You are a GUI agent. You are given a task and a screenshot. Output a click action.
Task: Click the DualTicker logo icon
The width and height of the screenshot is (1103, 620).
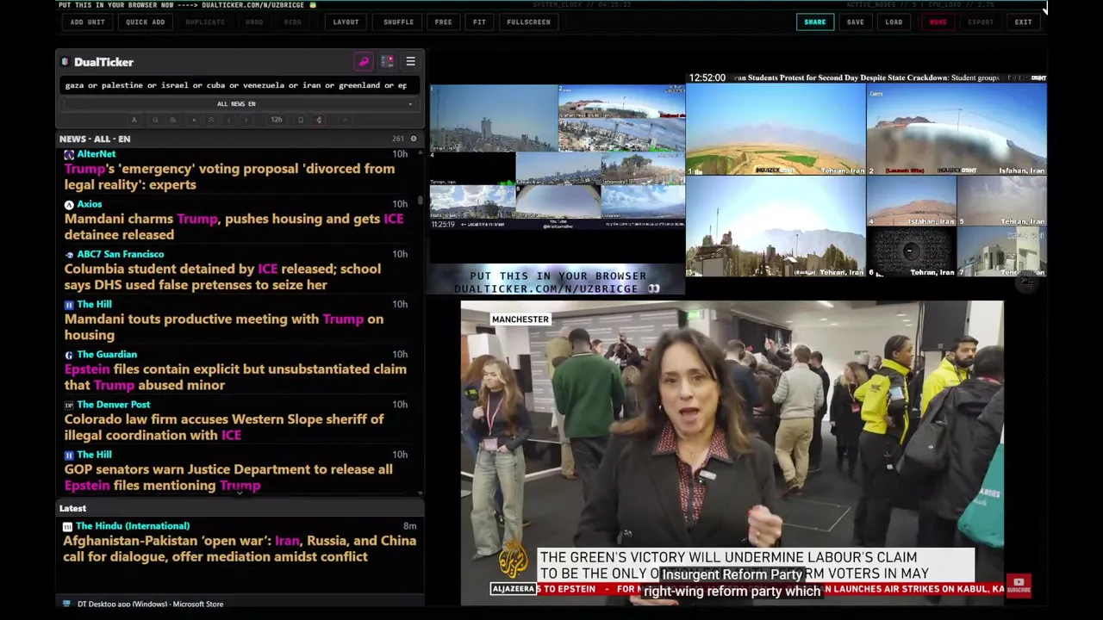tap(65, 62)
